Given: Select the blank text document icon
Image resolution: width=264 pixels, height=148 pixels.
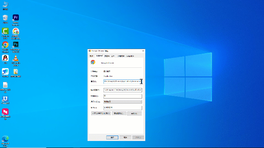Looking at the screenshot, I should tap(5, 87).
